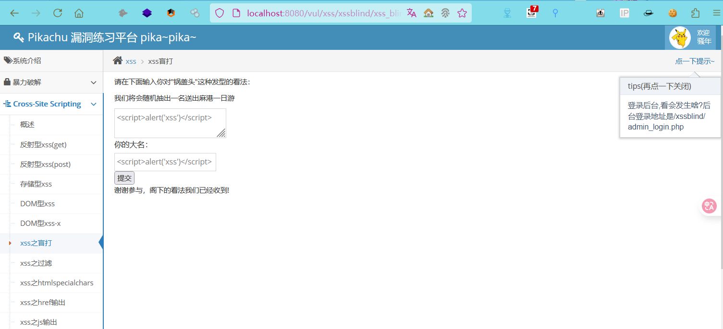Click the blue figure extension icon

507,13
